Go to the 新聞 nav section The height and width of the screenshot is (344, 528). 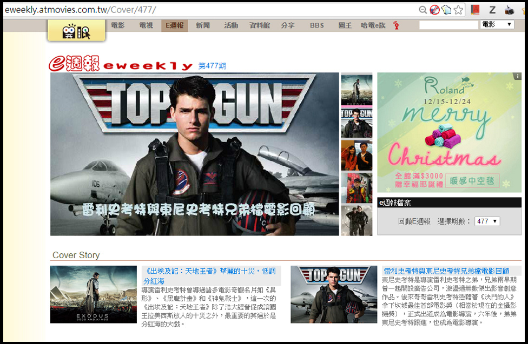[203, 25]
